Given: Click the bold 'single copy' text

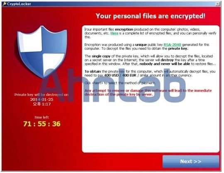Looking at the screenshot, I should 101,56.
